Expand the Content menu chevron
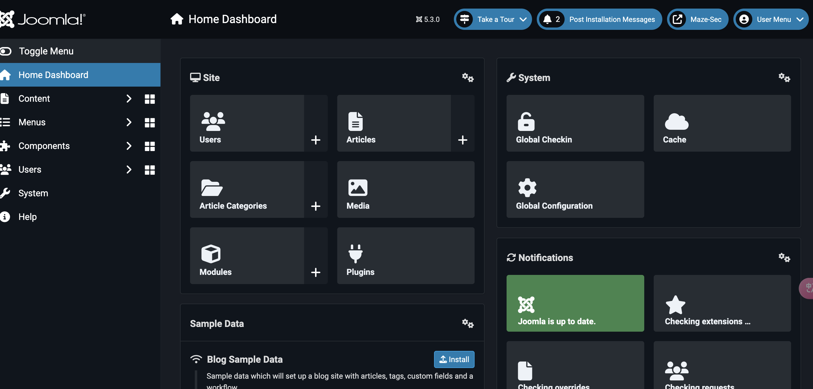The width and height of the screenshot is (813, 389). click(x=129, y=99)
